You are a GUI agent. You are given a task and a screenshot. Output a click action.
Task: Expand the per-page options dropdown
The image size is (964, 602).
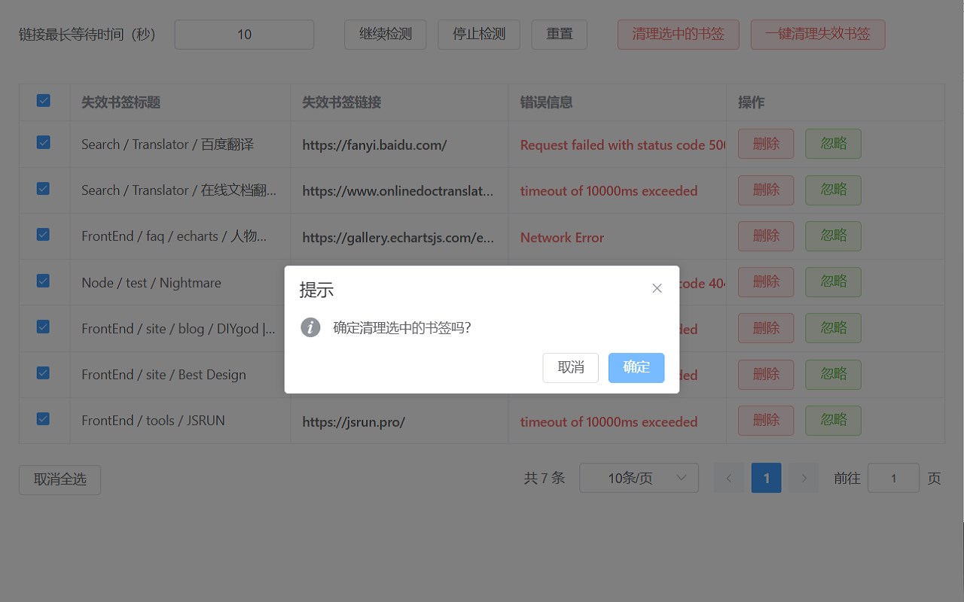point(639,478)
